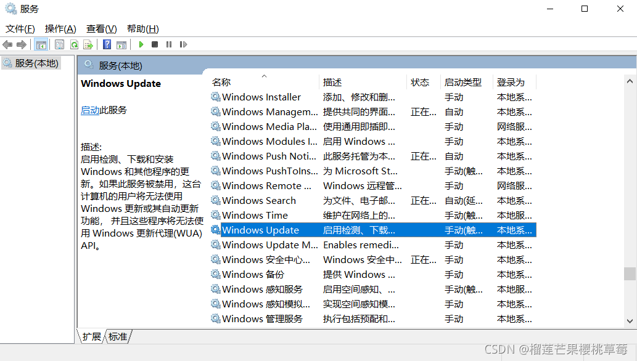Click gear icon of Windows Installer row

pyautogui.click(x=216, y=97)
